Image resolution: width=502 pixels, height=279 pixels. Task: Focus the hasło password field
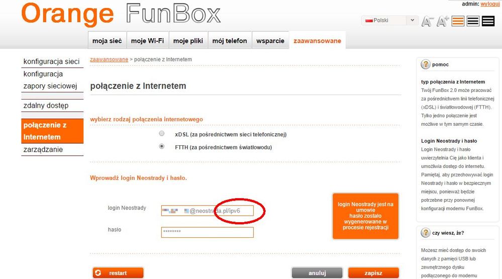[x=207, y=232]
